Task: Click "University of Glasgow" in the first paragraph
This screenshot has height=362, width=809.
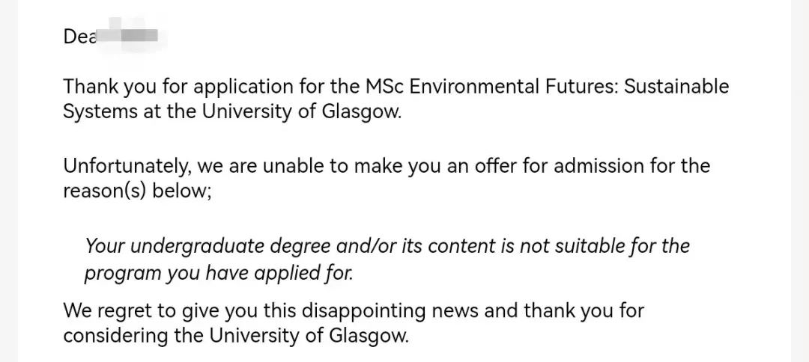Action: pyautogui.click(x=301, y=111)
